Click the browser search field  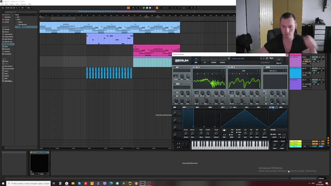tap(21, 12)
